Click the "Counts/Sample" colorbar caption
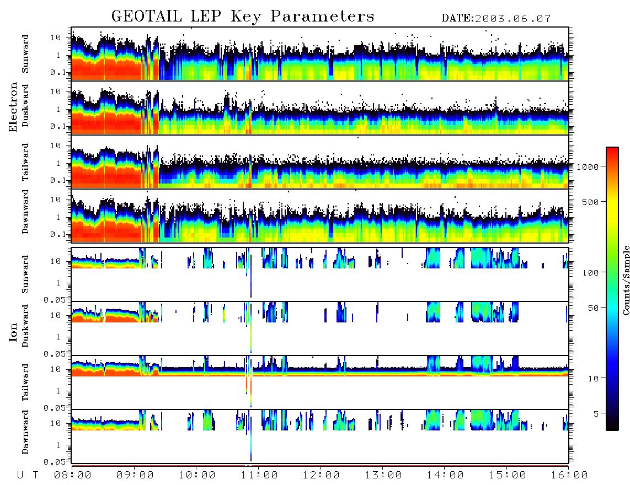This screenshot has width=630, height=485. coord(626,280)
